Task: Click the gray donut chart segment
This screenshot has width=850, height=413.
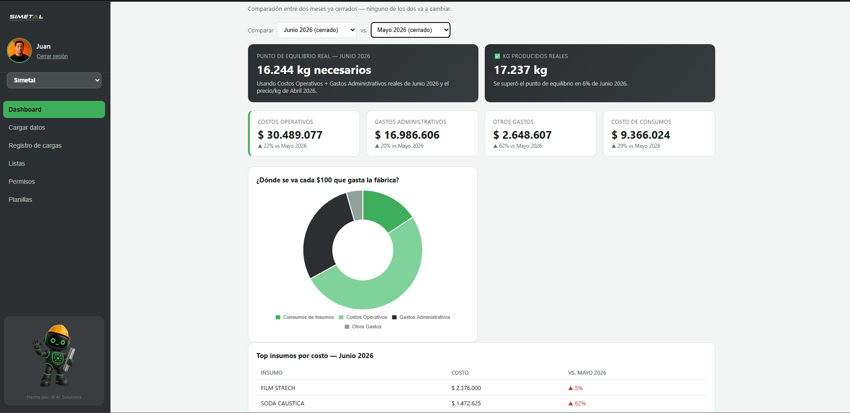Action: (356, 205)
